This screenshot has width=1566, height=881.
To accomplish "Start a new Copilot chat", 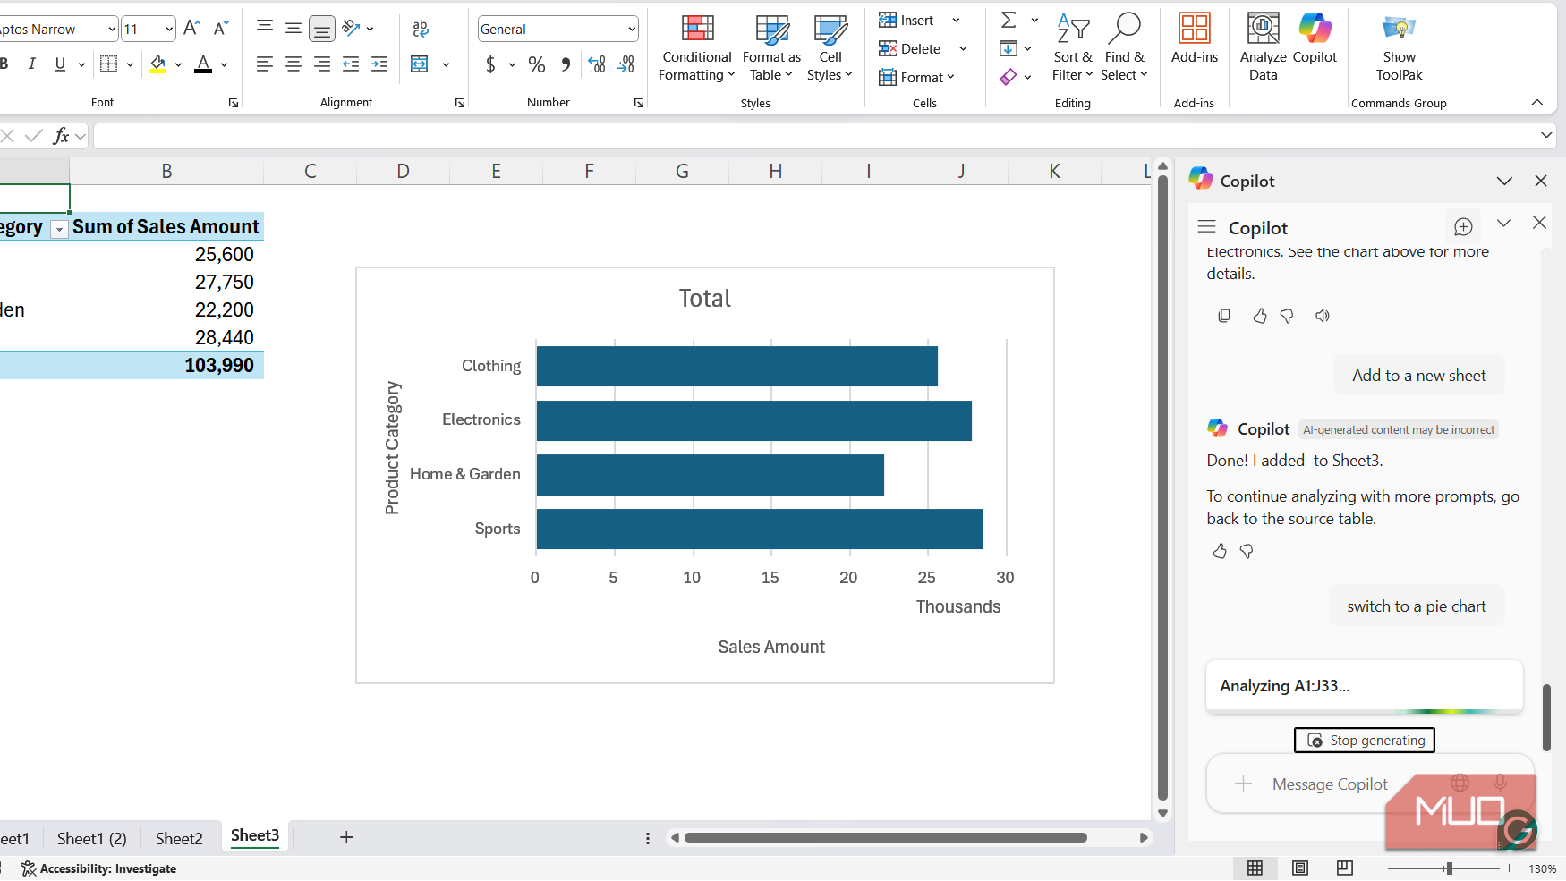I will 1463,226.
